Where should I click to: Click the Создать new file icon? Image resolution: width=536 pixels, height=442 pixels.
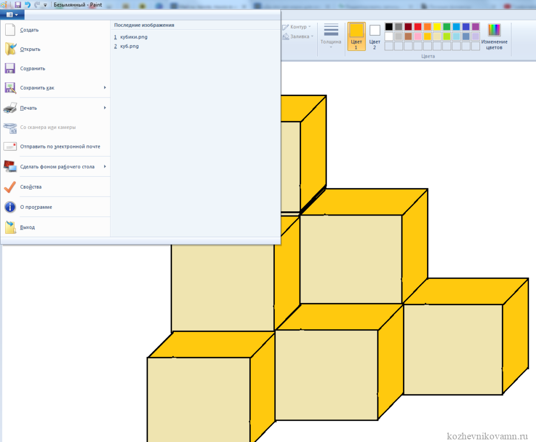pyautogui.click(x=10, y=30)
